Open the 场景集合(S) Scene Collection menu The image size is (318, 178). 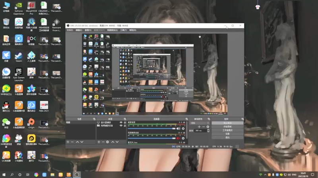pyautogui.click(x=112, y=30)
